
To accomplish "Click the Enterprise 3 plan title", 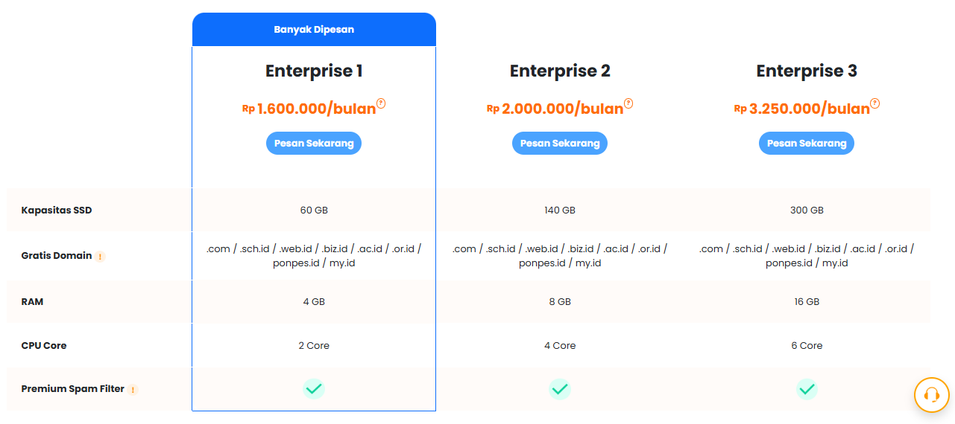I will (807, 71).
